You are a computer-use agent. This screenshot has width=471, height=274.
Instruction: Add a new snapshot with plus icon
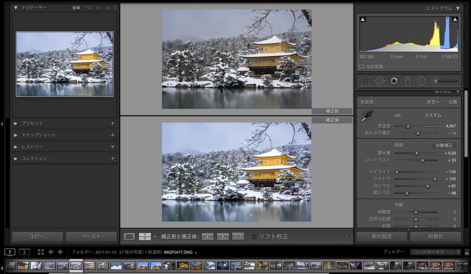(113, 135)
